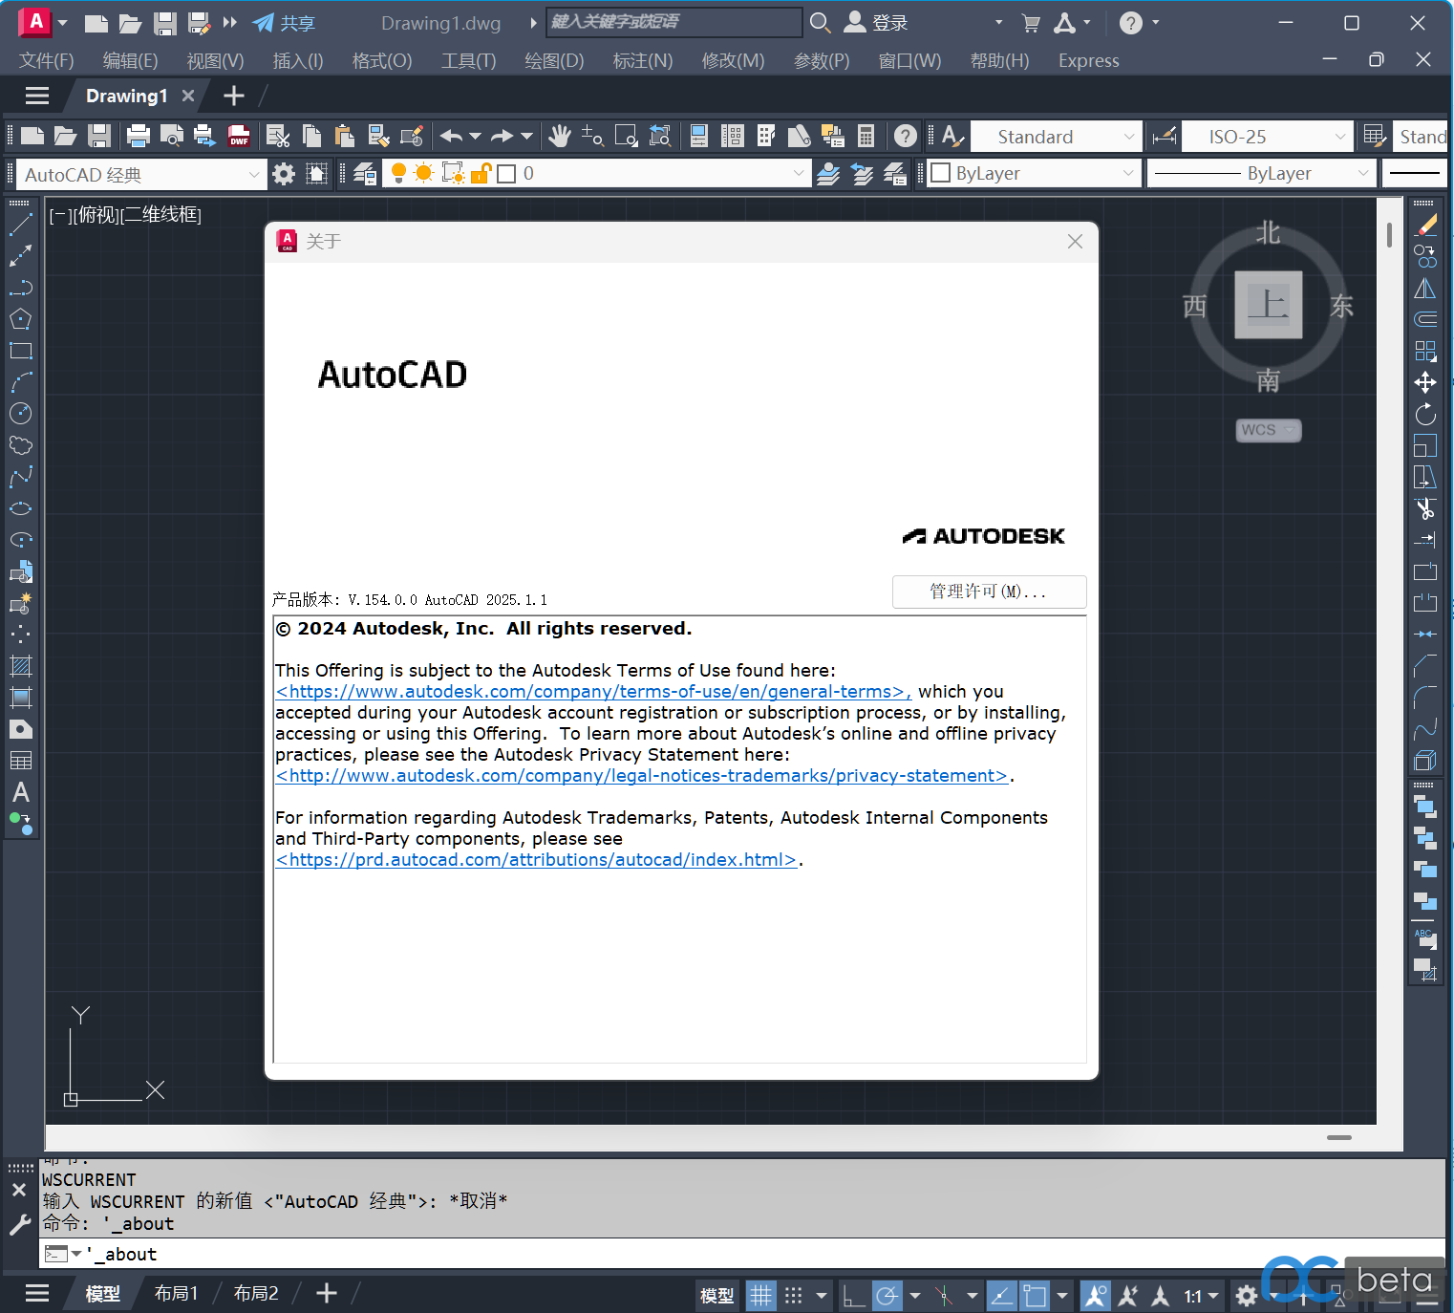Toggle polar tracking in status bar
The image size is (1454, 1313).
pyautogui.click(x=887, y=1295)
